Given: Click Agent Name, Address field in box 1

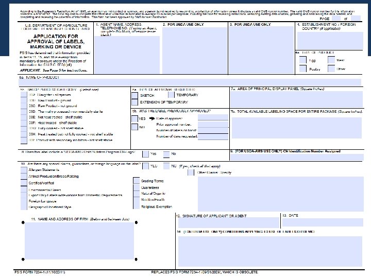Looking at the screenshot, I should (127, 55).
